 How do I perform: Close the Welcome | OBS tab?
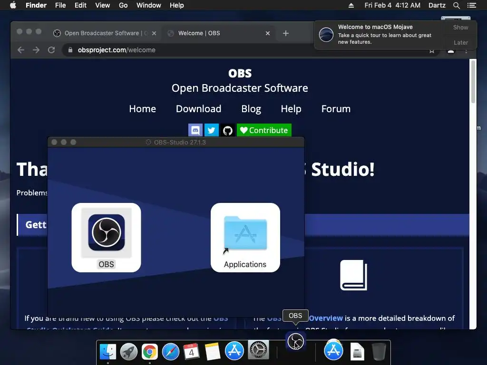[267, 33]
